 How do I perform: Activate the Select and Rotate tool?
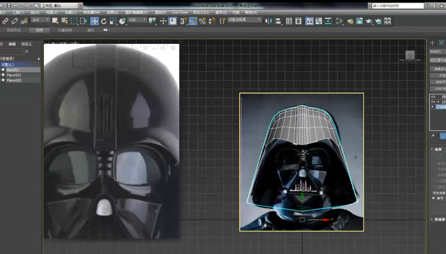pos(104,21)
